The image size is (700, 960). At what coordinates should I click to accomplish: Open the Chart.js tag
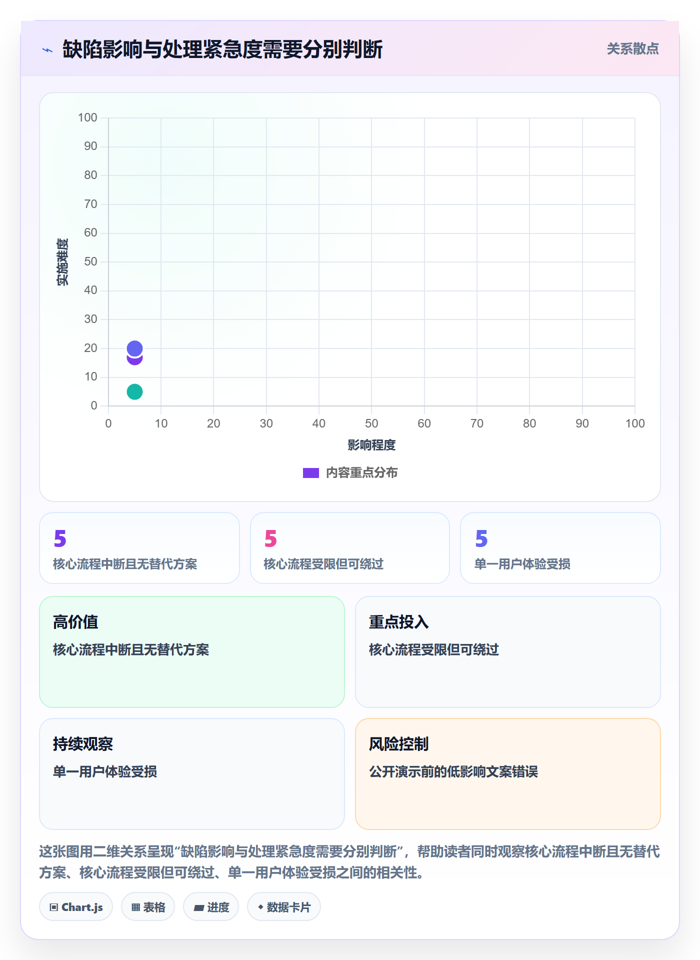click(76, 906)
